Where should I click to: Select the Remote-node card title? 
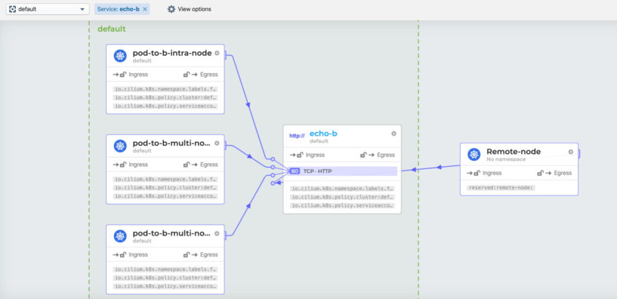pyautogui.click(x=514, y=152)
